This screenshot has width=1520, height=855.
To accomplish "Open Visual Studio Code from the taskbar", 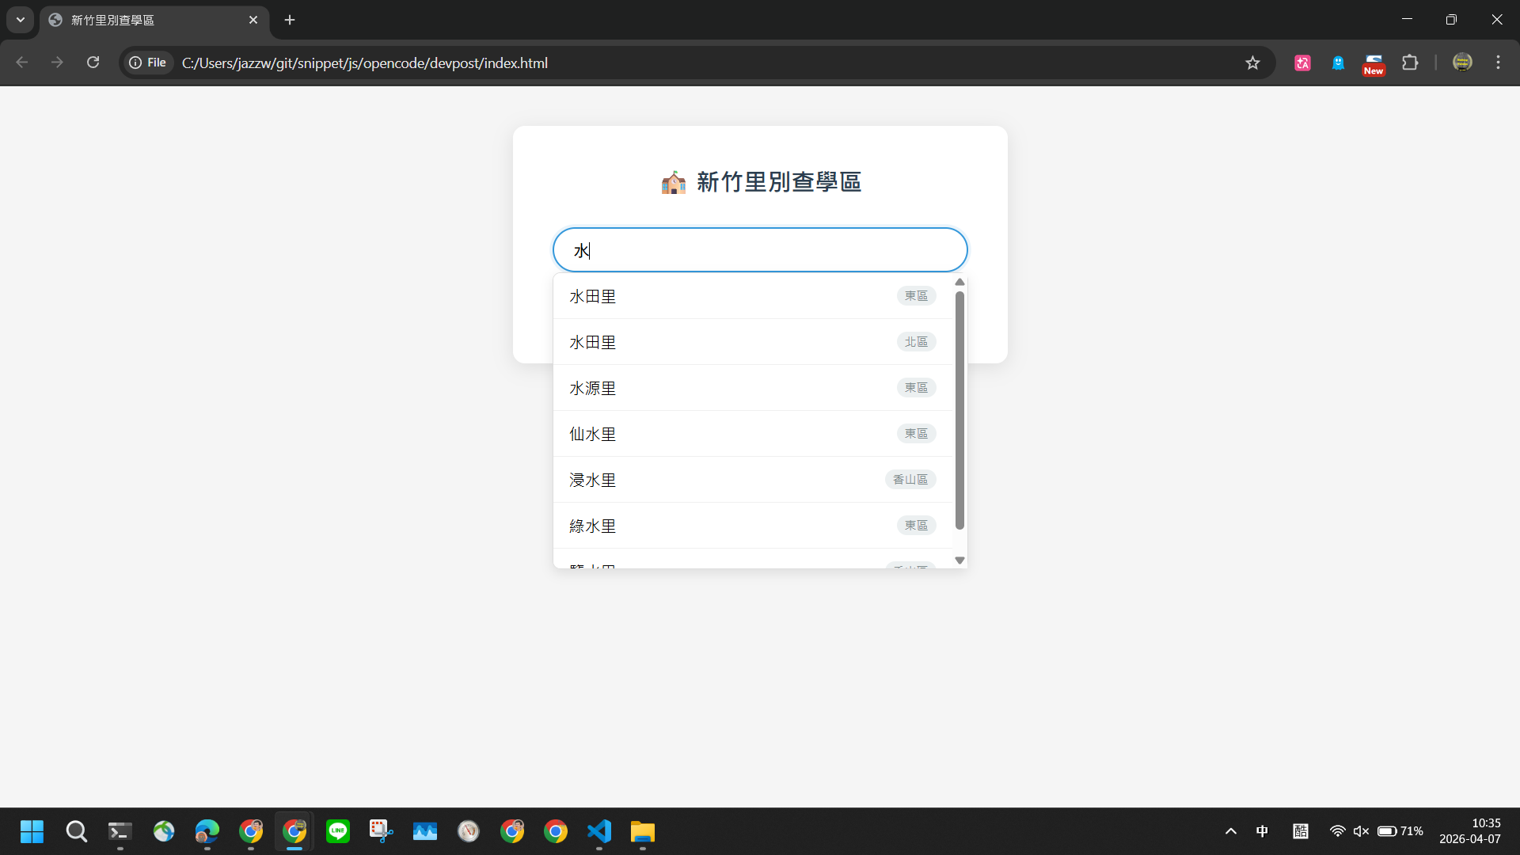I will (599, 831).
